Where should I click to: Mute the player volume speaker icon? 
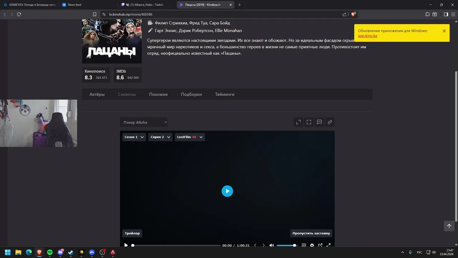click(272, 245)
